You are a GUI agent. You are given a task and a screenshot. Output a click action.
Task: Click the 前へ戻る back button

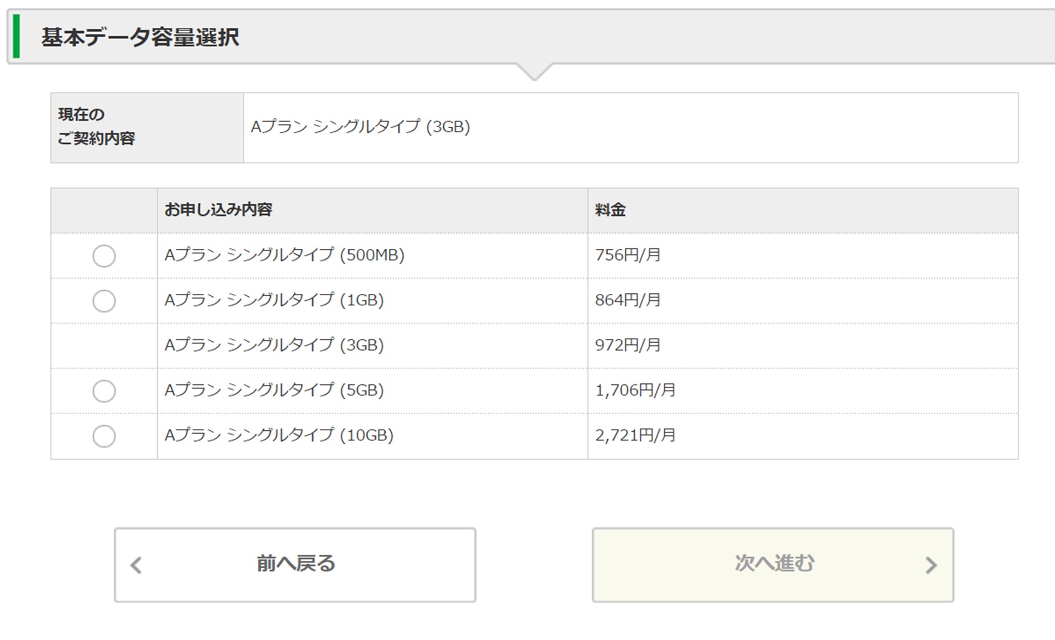coord(295,565)
